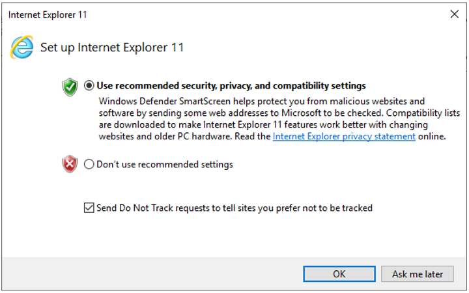The image size is (469, 293).
Task: Click the Ask me later button
Action: [418, 274]
